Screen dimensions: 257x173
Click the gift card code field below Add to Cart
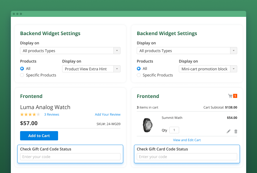click(70, 157)
